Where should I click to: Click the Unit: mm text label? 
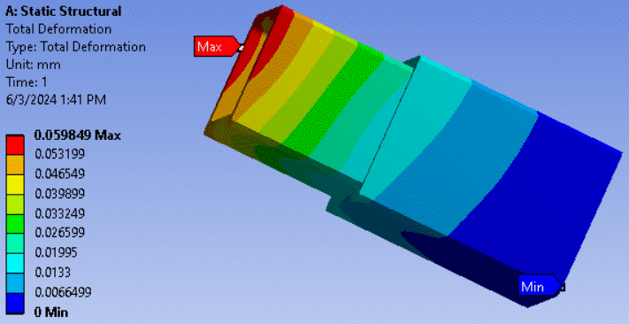pyautogui.click(x=34, y=65)
